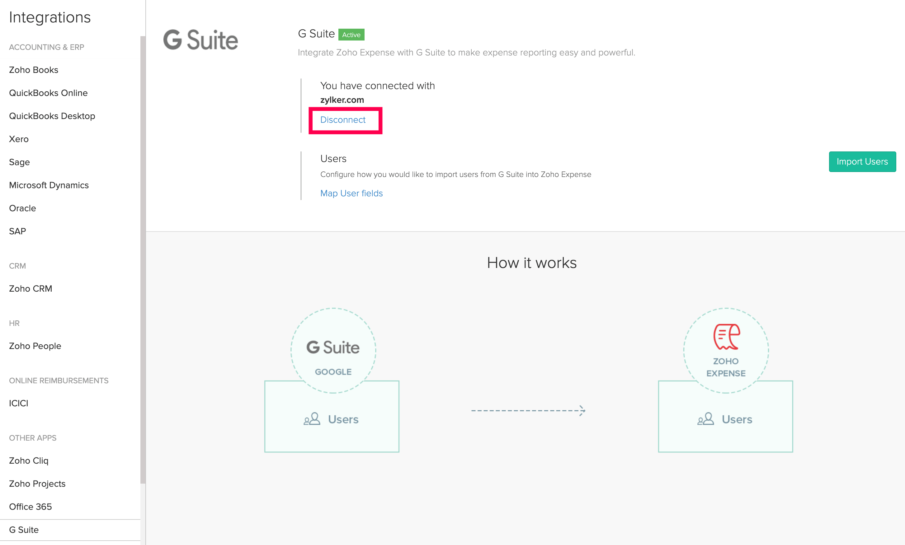The image size is (905, 545).
Task: Click the Online Reimbursements section label
Action: [x=59, y=380]
